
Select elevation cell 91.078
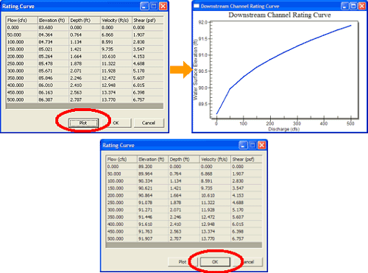[152, 202]
